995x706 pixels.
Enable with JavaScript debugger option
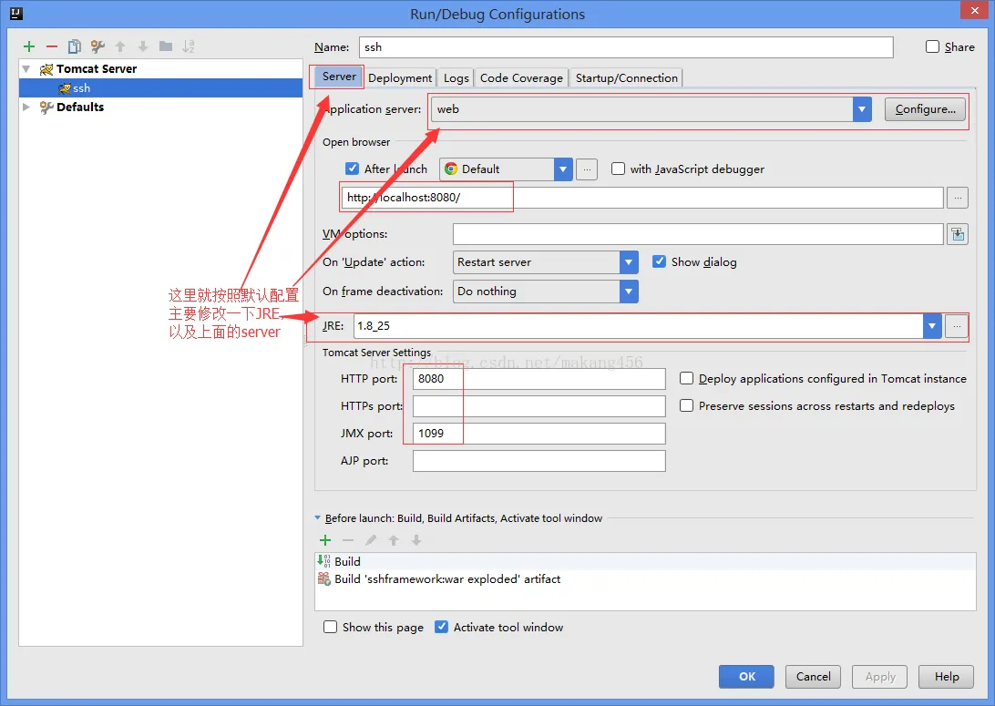click(618, 169)
